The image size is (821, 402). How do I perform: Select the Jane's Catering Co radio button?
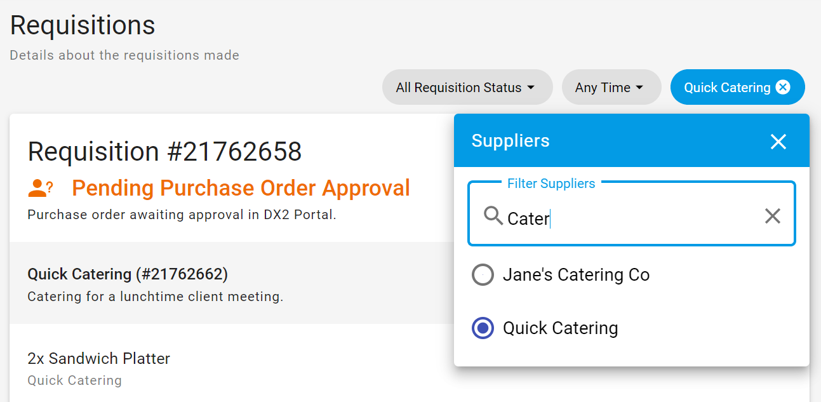point(483,274)
